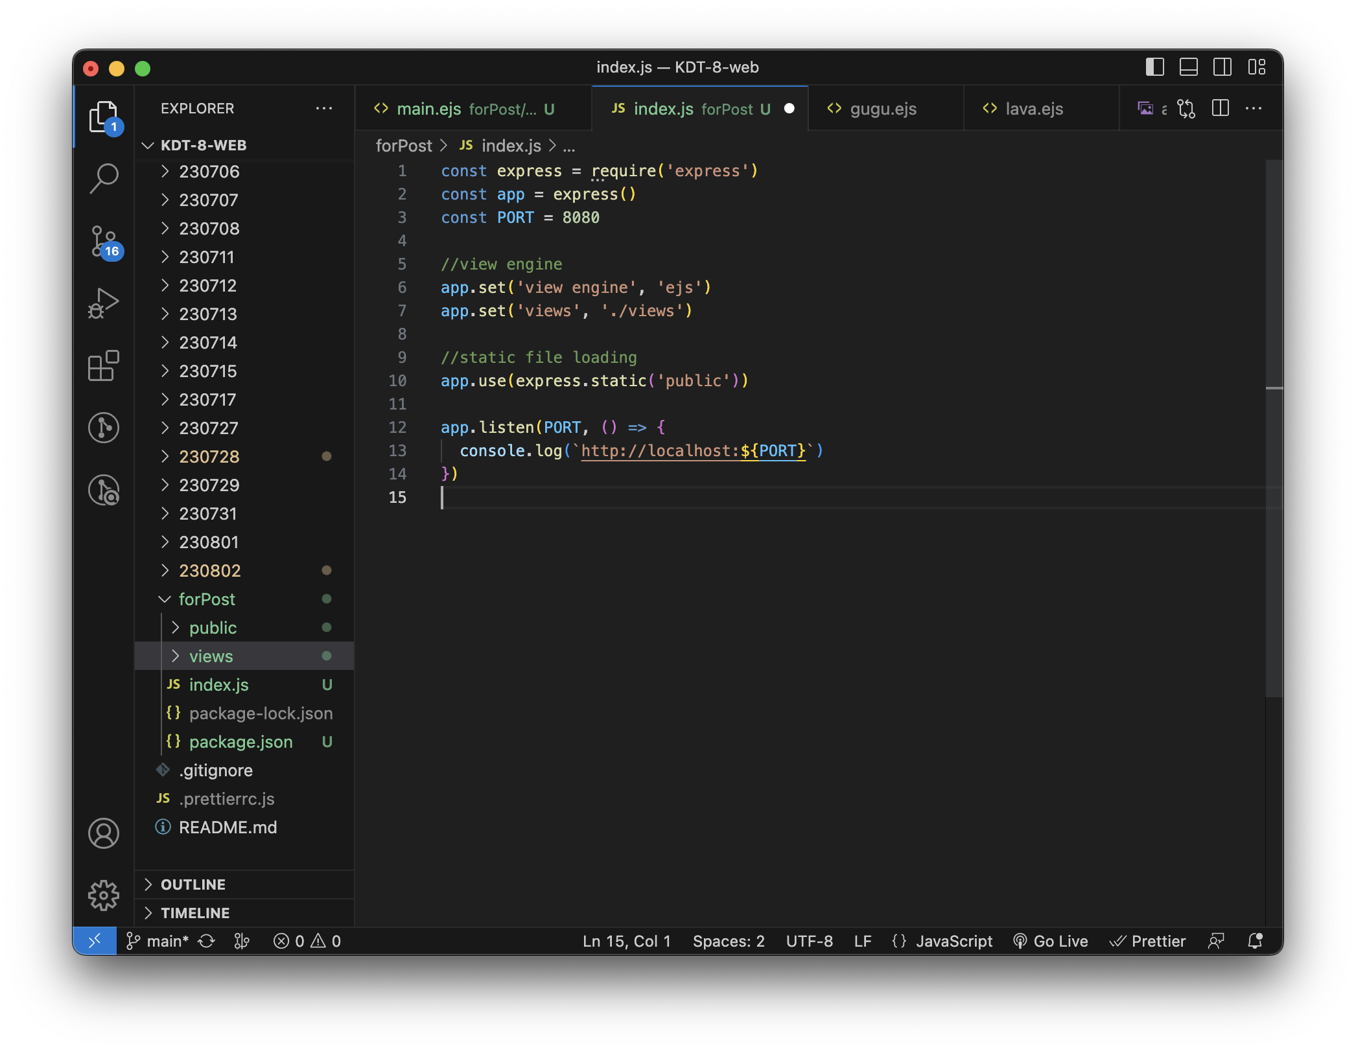Viewport: 1356px width, 1051px height.
Task: Open the GitLens inspect activity icon
Action: click(x=104, y=491)
